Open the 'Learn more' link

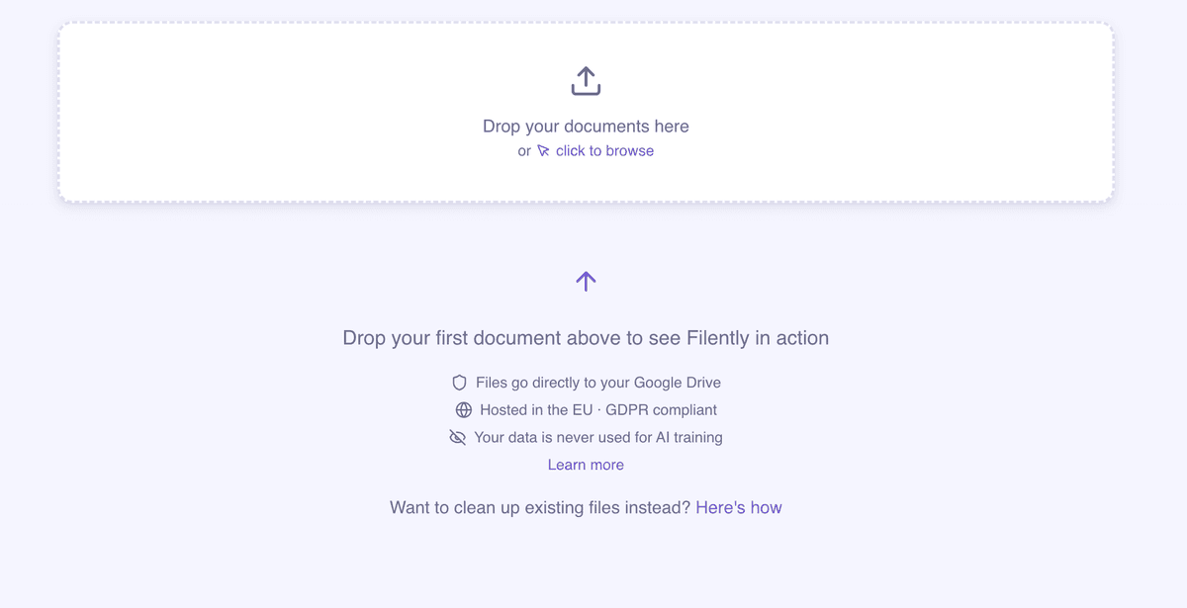[586, 464]
